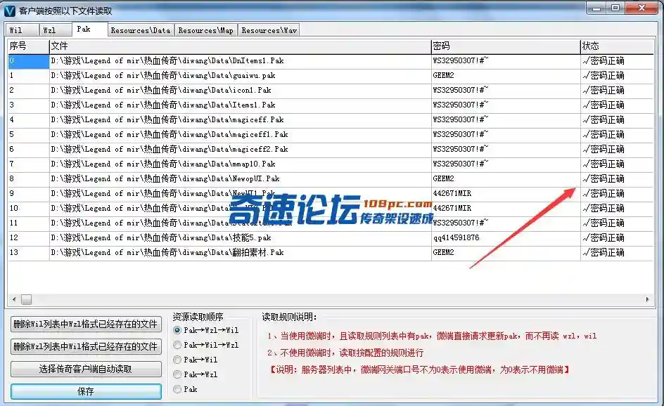
Task: Click password cell of mmap10.Pak row
Action: [x=506, y=164]
